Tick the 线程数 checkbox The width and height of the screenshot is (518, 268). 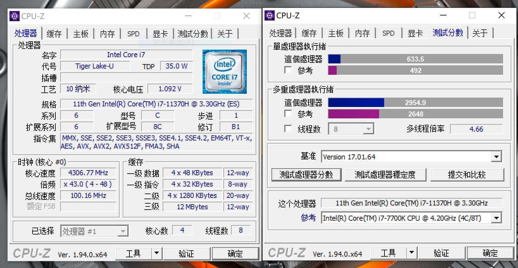288,129
